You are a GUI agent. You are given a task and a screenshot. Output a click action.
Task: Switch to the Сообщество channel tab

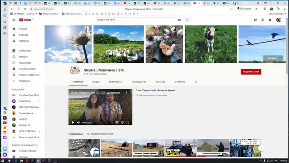(139, 81)
